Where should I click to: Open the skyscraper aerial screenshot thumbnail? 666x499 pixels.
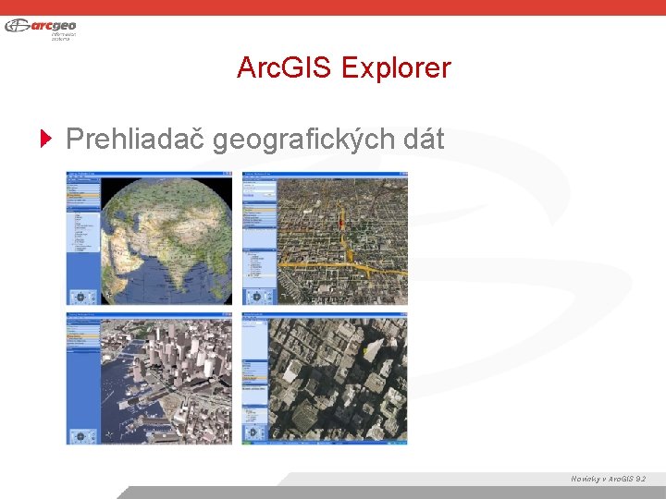[x=325, y=379]
